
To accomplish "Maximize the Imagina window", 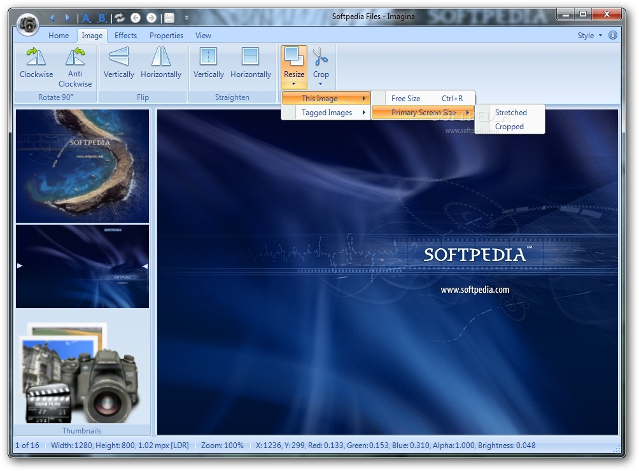I will (x=583, y=15).
